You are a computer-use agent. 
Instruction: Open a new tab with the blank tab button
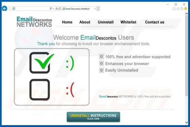click(98, 9)
